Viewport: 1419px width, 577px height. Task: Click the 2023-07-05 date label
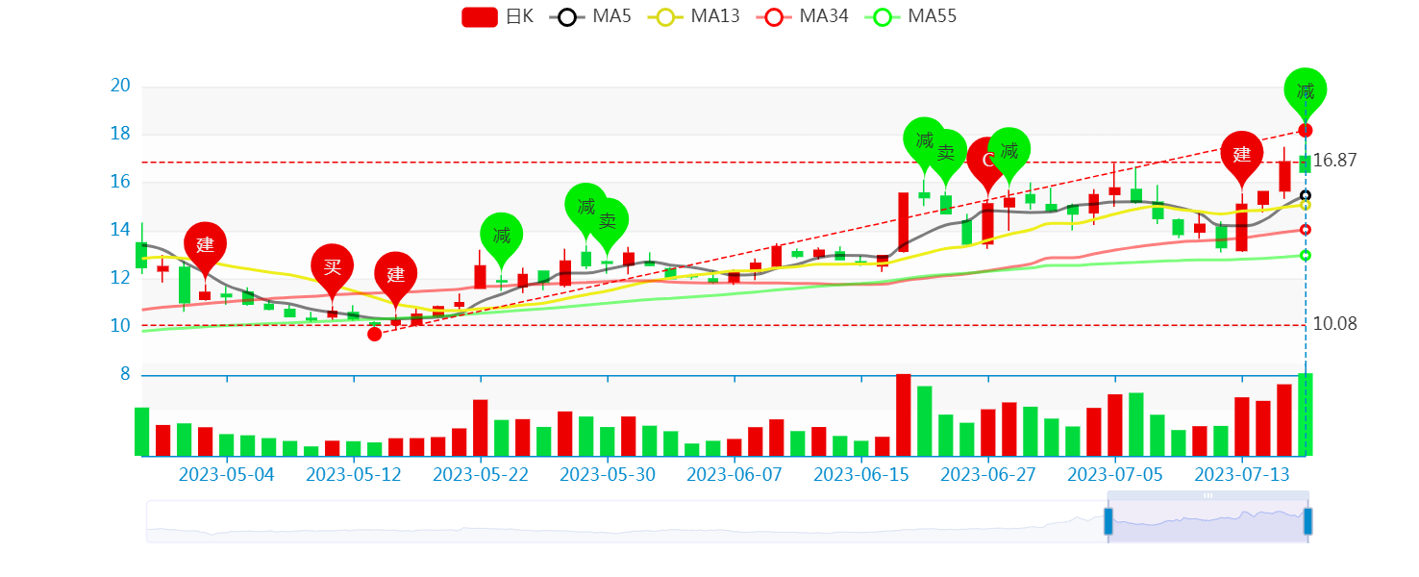pos(1115,474)
